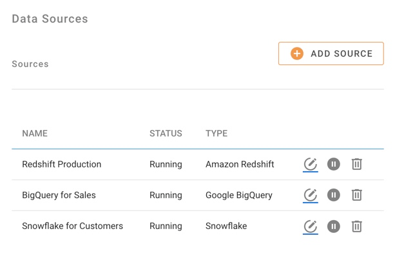Pause the BigQuery for Sales source
This screenshot has width=395, height=278.
[x=333, y=195]
